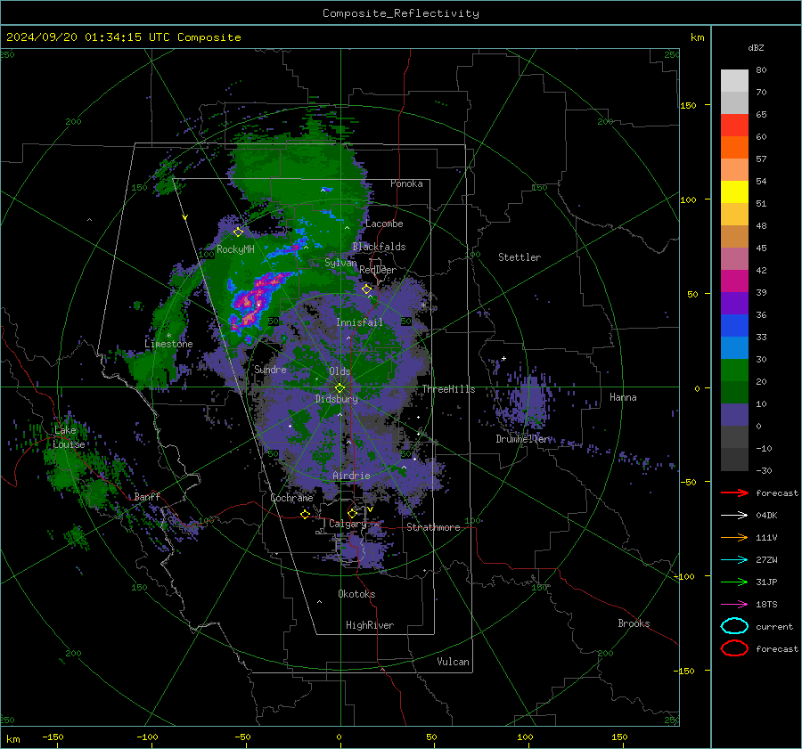
Task: Click the Olds label
Action: [x=340, y=371]
